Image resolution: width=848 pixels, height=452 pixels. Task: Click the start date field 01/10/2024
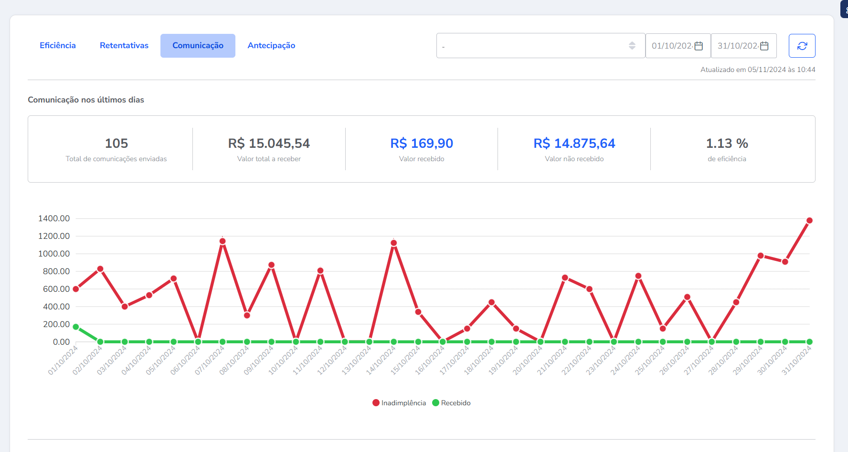coord(671,46)
